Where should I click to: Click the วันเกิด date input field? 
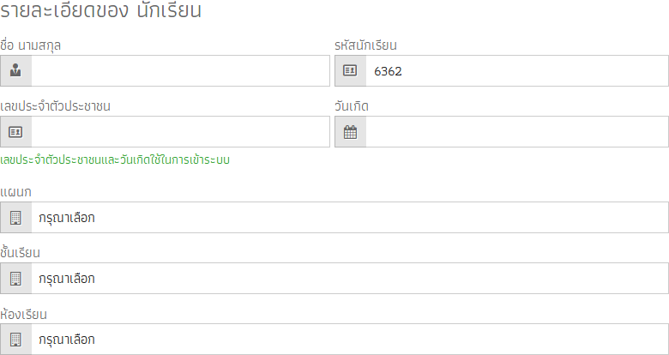pyautogui.click(x=517, y=132)
